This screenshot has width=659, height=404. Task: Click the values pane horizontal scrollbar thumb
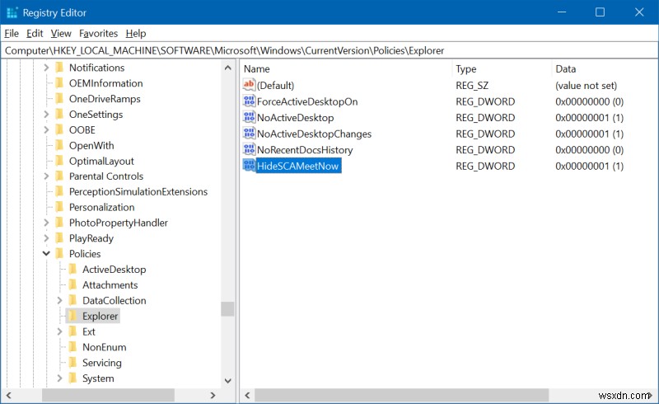401,395
